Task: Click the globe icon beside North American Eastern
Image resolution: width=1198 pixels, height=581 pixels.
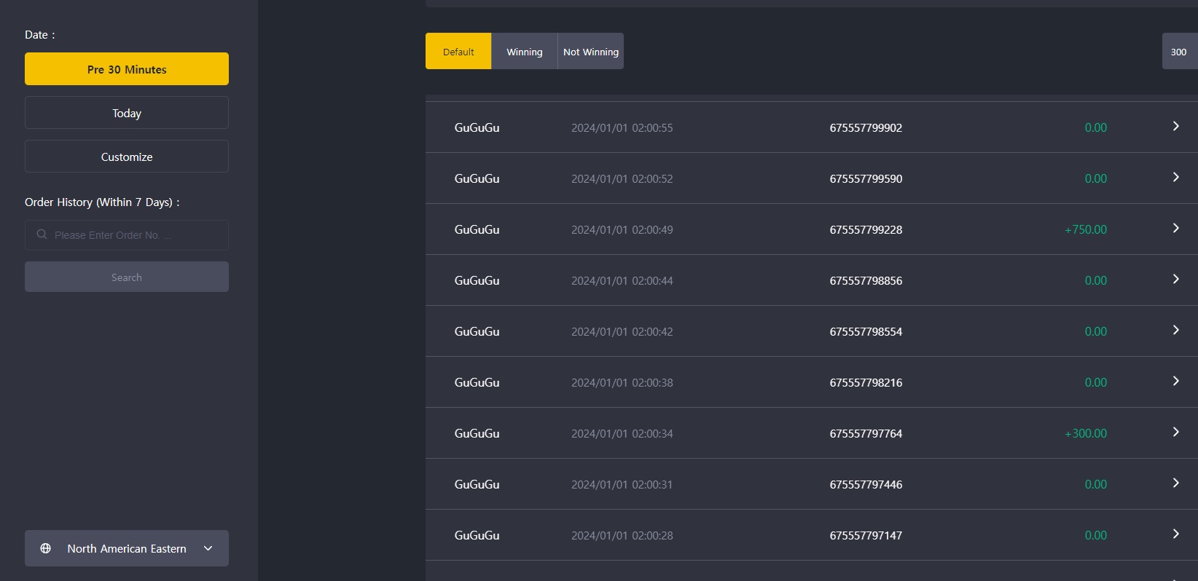Action: point(45,548)
